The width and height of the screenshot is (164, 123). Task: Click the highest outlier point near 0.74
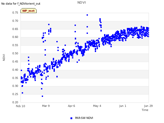(87, 15)
